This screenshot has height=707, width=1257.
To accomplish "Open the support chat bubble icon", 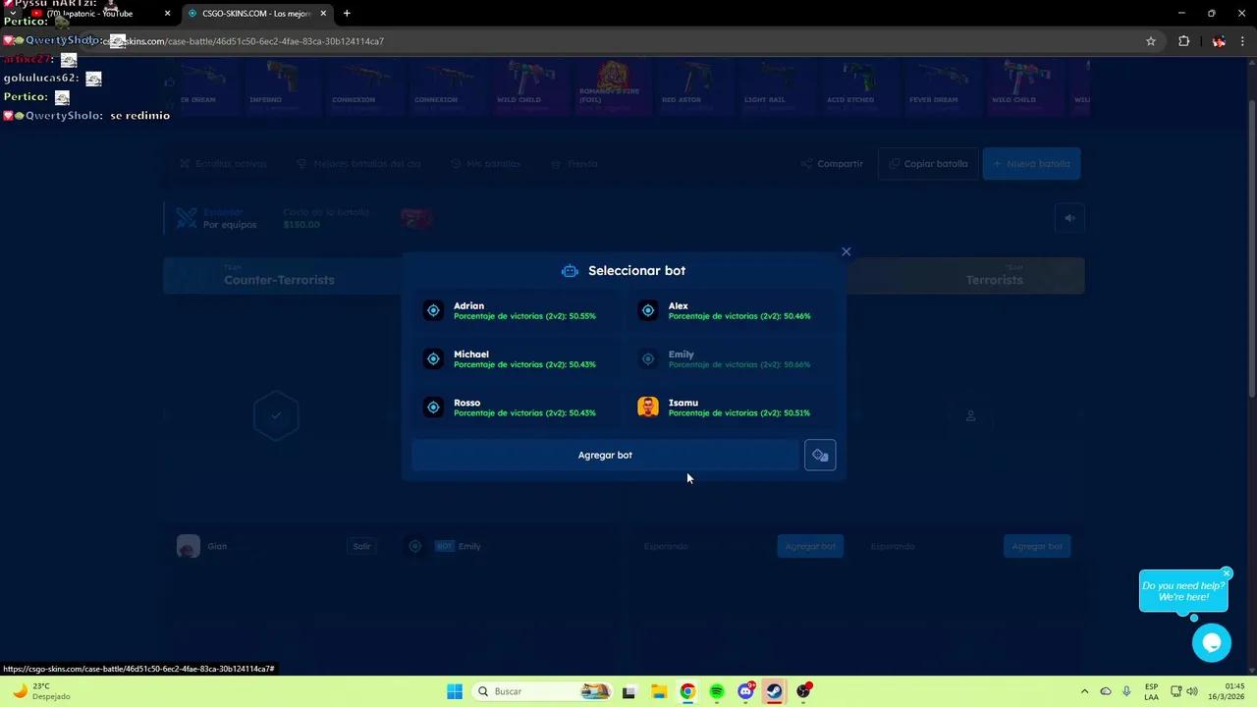I will (x=1211, y=642).
